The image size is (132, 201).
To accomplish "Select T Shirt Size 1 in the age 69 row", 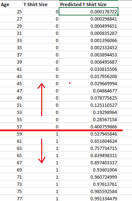I will point(41,170).
